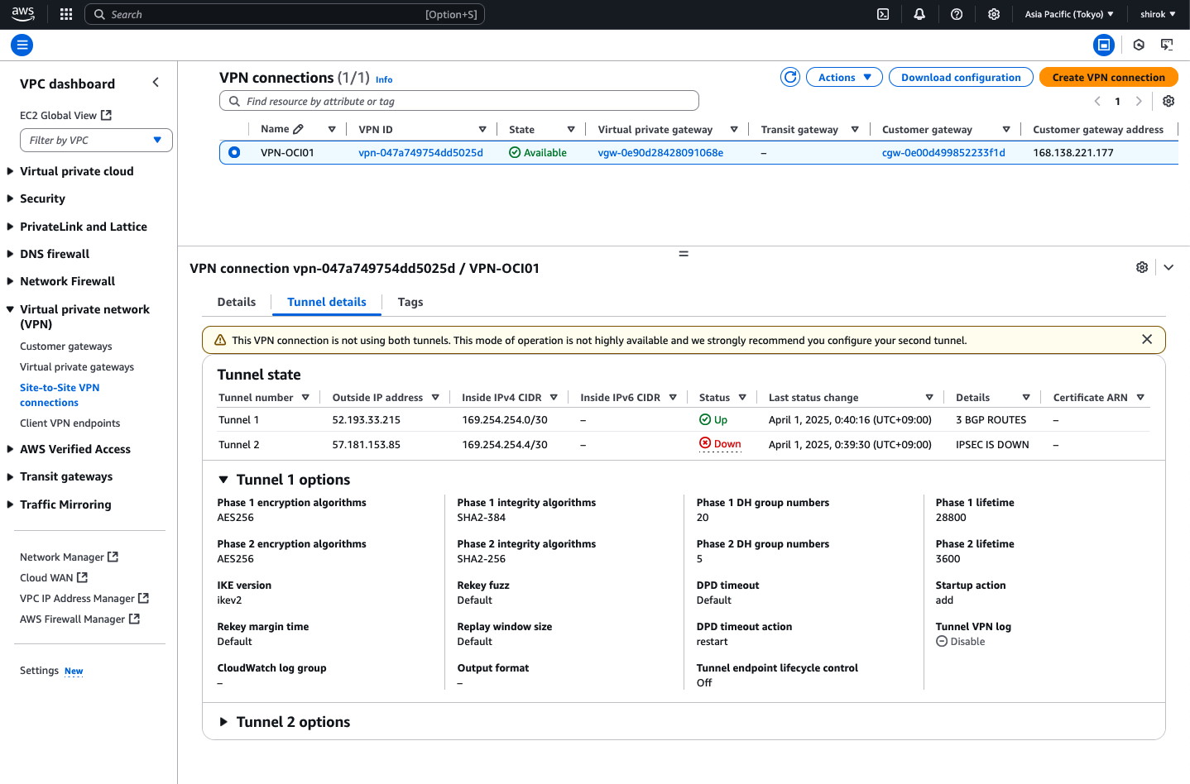Collapse the VPN connection detail panel chevron
The width and height of the screenshot is (1190, 784).
[1168, 267]
